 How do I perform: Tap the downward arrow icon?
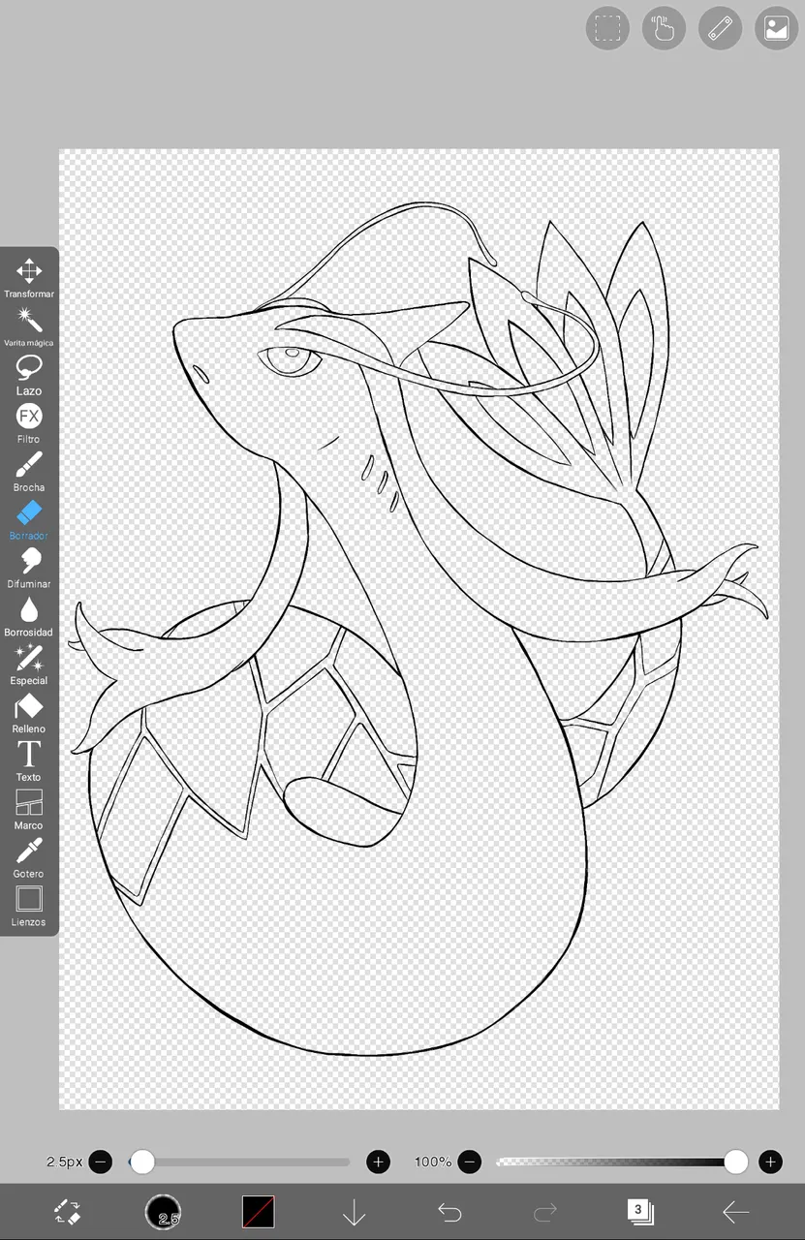point(354,1212)
